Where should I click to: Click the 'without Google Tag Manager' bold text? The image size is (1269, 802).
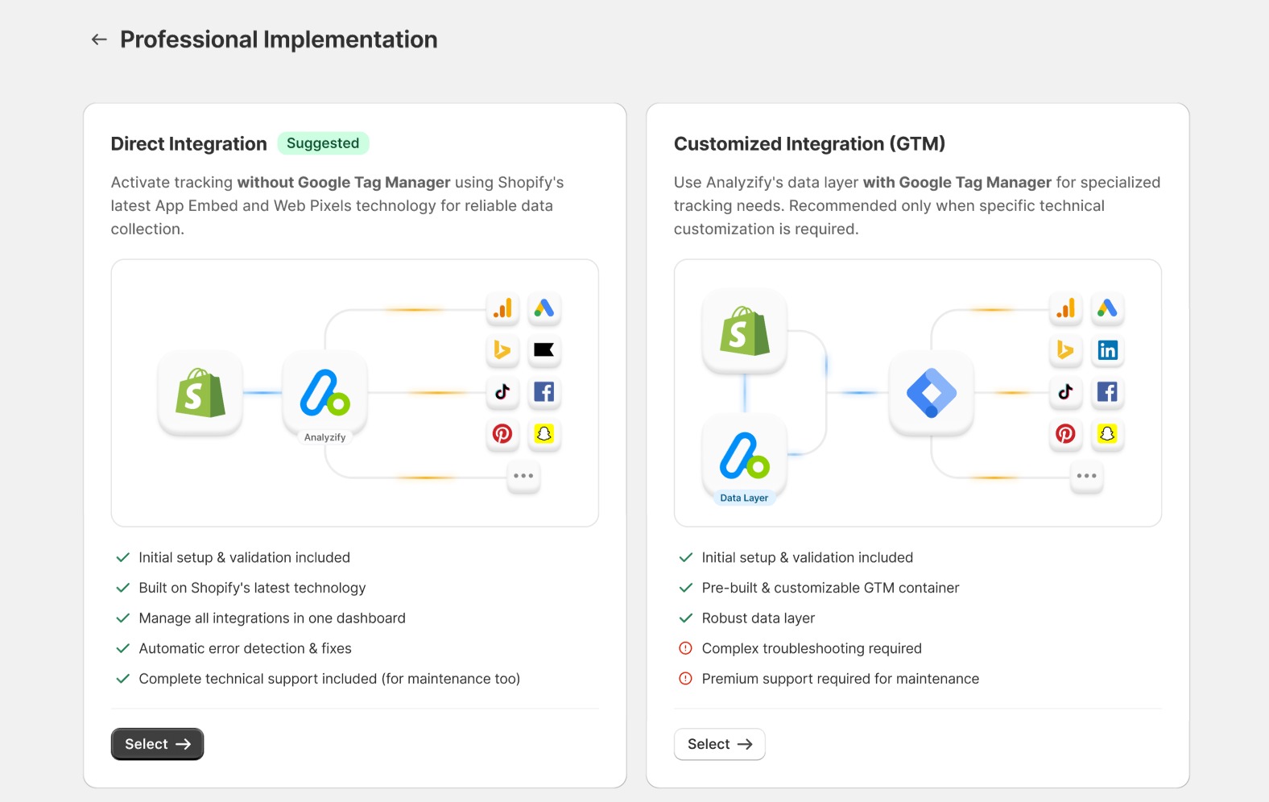click(x=344, y=183)
